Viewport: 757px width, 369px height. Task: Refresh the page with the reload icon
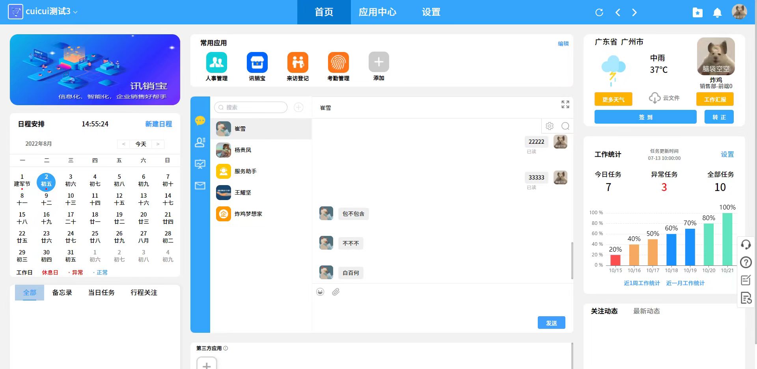599,13
